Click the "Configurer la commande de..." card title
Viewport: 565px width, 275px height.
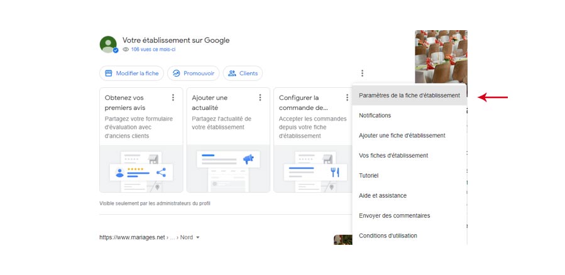[304, 102]
